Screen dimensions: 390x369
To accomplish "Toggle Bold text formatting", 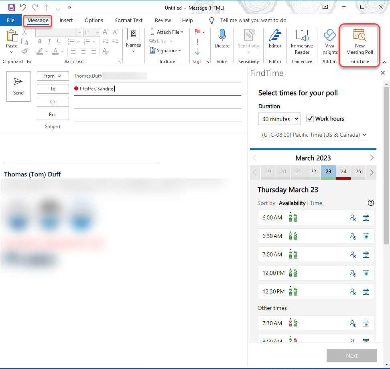I will tap(40, 42).
